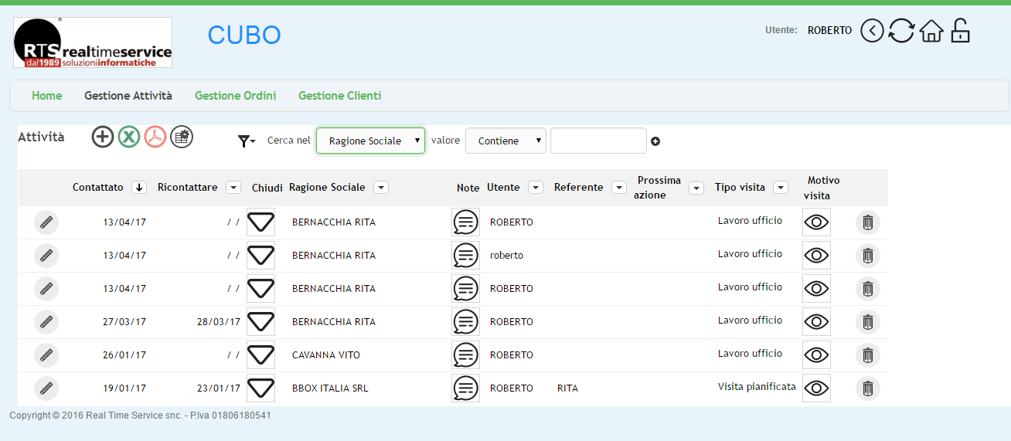Viewport: 1011px width, 441px height.
Task: Close the BBOX ITALIA SRL activity
Action: pyautogui.click(x=261, y=388)
